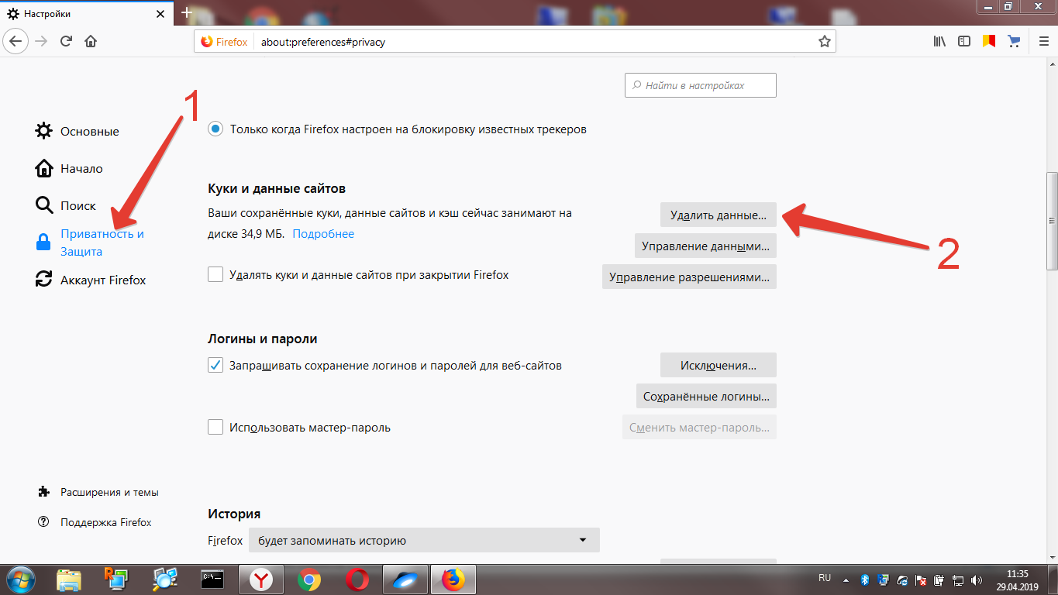
Task: Switch to the Настройки browser tab
Action: point(85,14)
